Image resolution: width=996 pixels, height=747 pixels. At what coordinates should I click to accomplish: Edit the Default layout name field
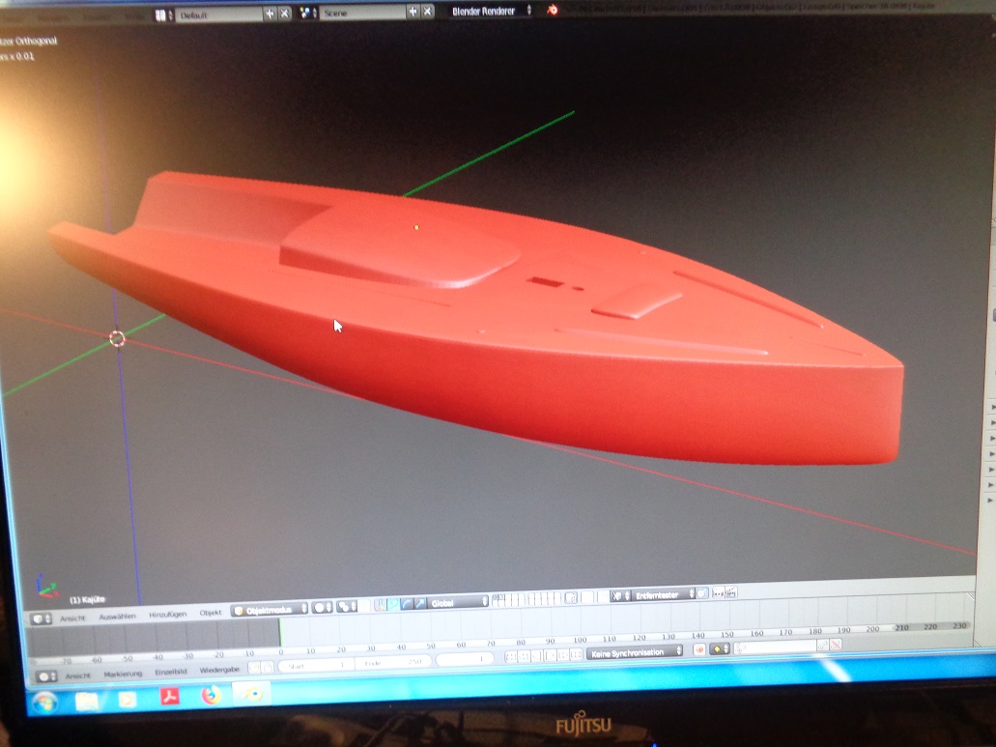[219, 14]
